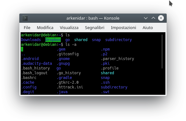Minimize the Konsole window with down chevron
This screenshot has width=186, height=121.
pyautogui.click(x=146, y=18)
